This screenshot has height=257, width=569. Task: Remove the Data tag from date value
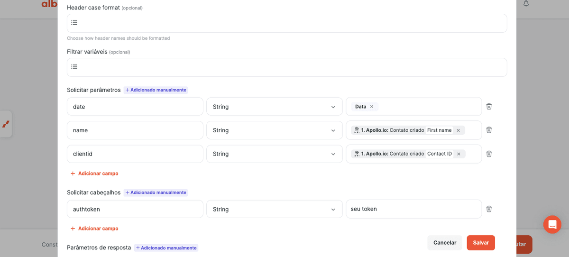click(x=372, y=107)
